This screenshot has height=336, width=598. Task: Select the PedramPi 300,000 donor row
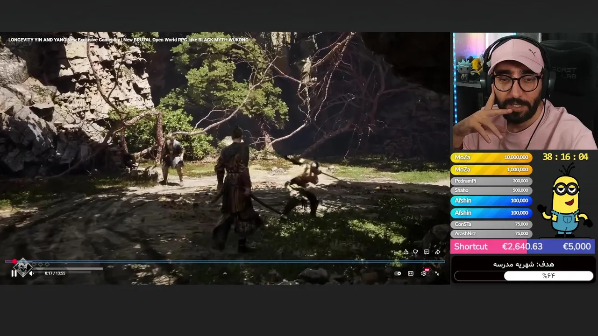[491, 181]
